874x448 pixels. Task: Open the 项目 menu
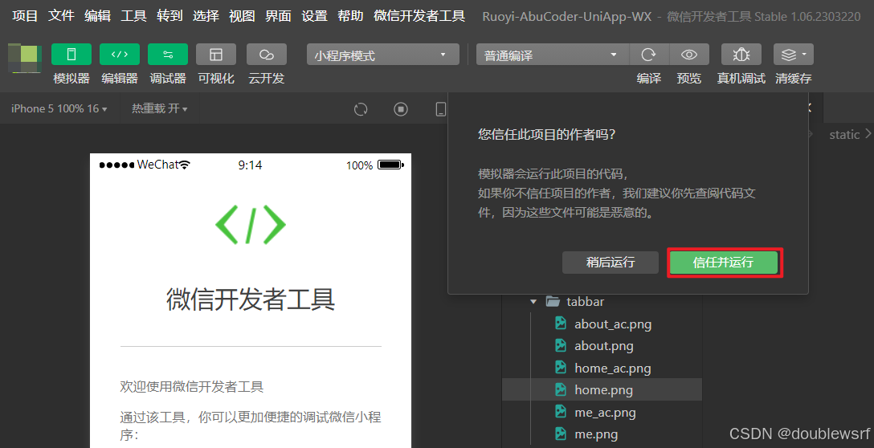click(x=25, y=15)
